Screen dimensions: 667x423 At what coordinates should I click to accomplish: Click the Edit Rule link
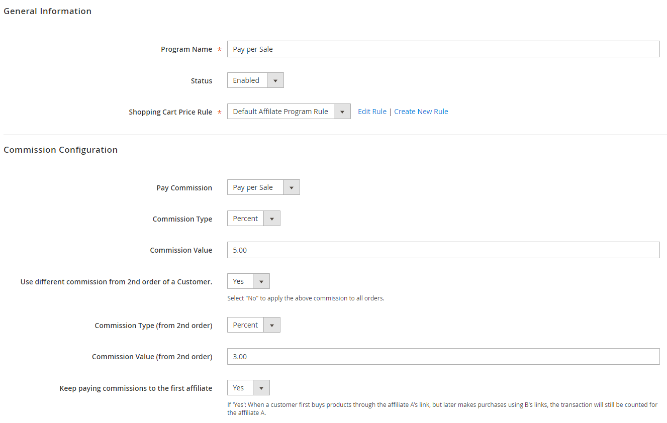point(372,112)
